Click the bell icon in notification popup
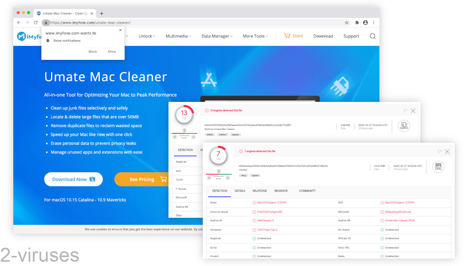Viewport: 468px width, 266px height. click(x=48, y=40)
